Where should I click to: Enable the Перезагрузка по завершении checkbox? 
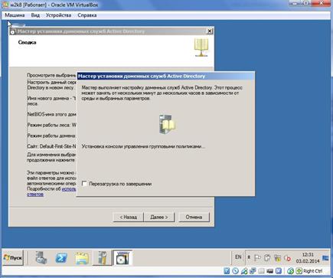[x=84, y=184]
